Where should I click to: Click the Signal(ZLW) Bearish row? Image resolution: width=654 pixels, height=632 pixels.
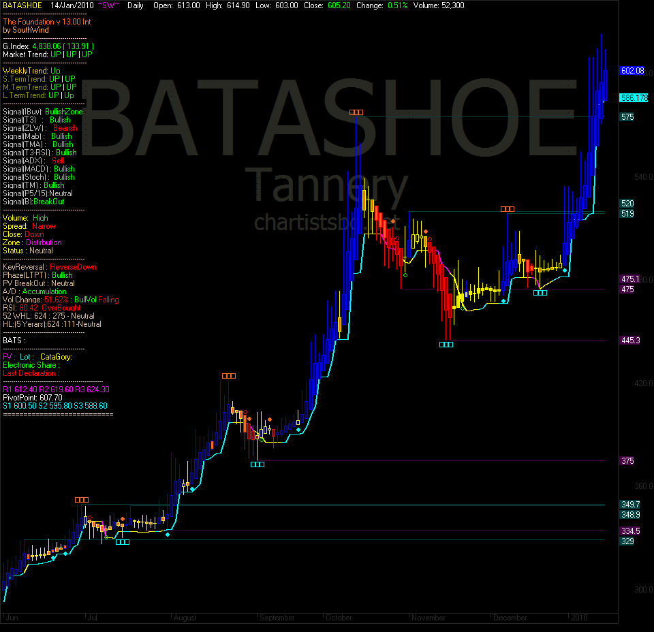click(40, 128)
